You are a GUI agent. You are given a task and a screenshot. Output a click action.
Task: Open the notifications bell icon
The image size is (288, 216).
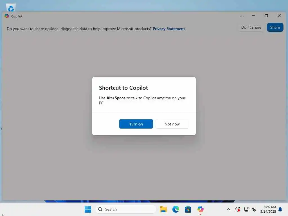coord(280,209)
